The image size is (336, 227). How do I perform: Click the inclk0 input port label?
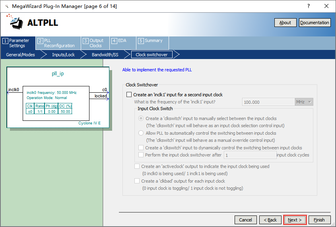click(14, 90)
